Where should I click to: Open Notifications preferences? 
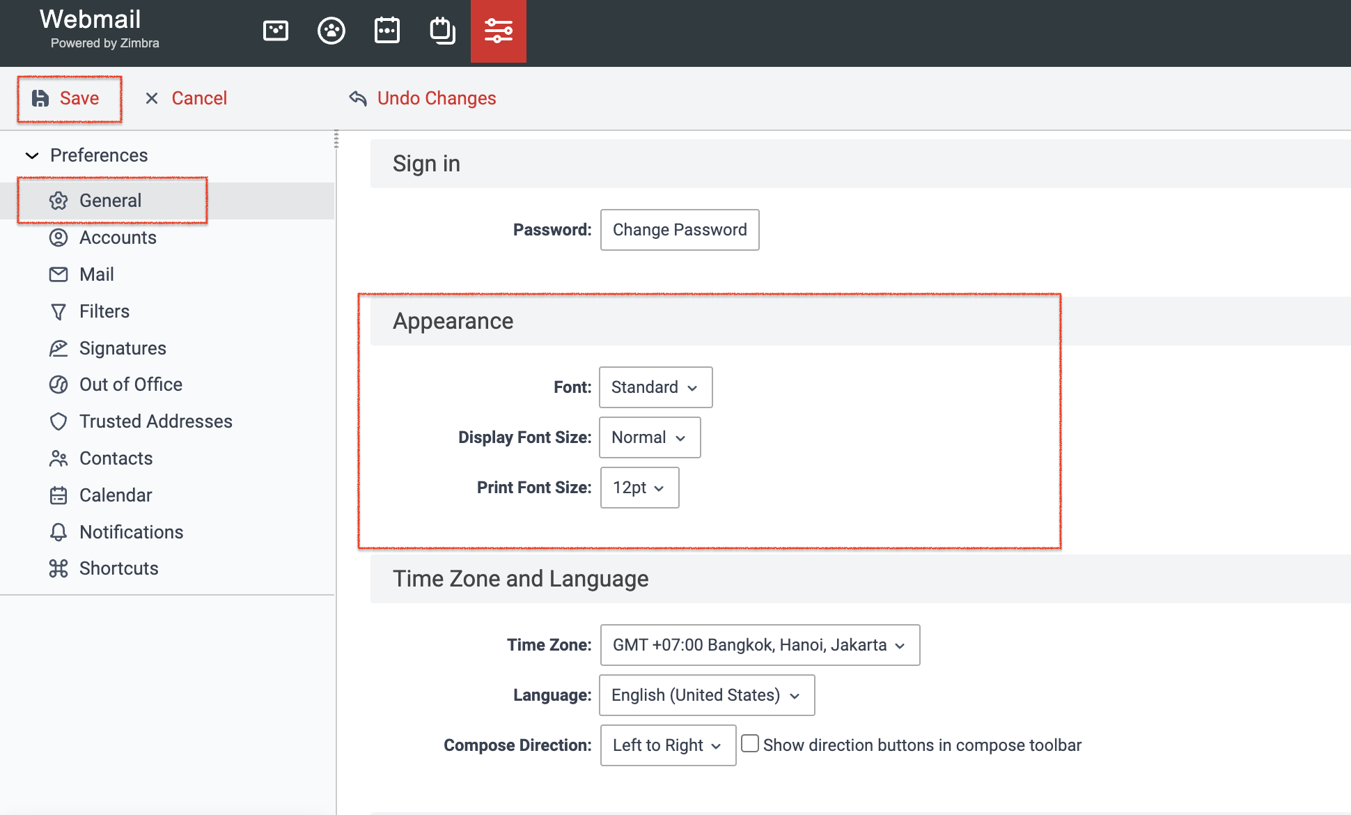[167, 532]
